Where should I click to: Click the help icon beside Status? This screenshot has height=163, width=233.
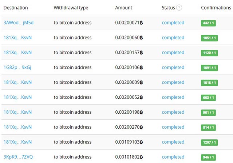[x=179, y=8]
